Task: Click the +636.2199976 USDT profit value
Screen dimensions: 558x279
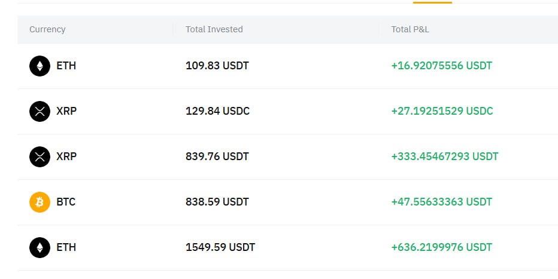Action: (442, 247)
